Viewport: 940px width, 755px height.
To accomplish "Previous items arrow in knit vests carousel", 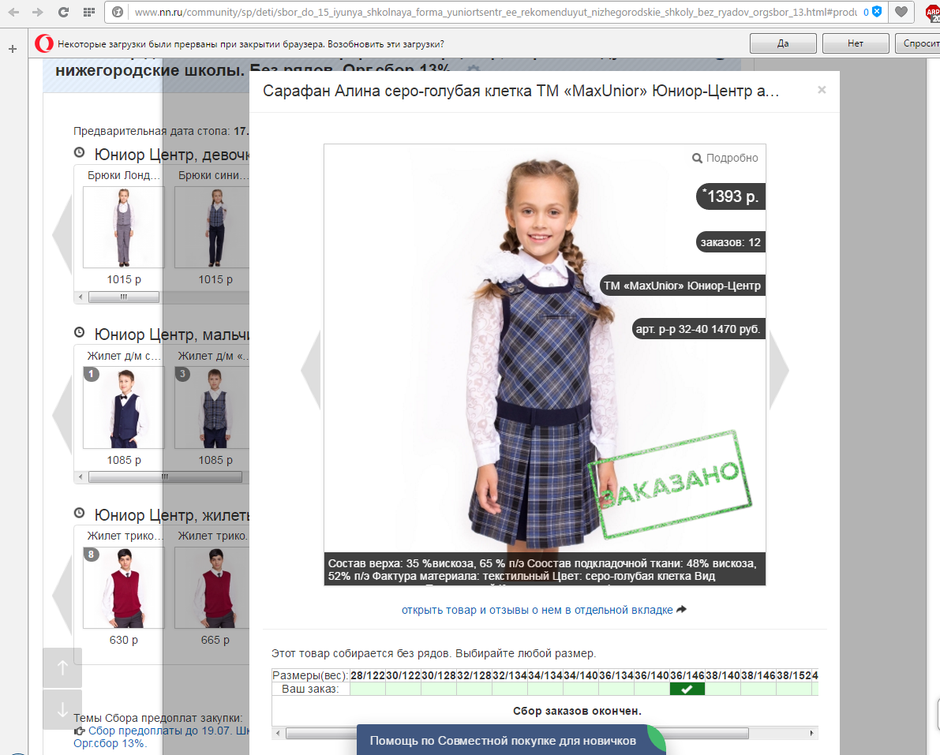I will click(62, 595).
